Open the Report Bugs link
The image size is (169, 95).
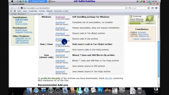coord(21,30)
